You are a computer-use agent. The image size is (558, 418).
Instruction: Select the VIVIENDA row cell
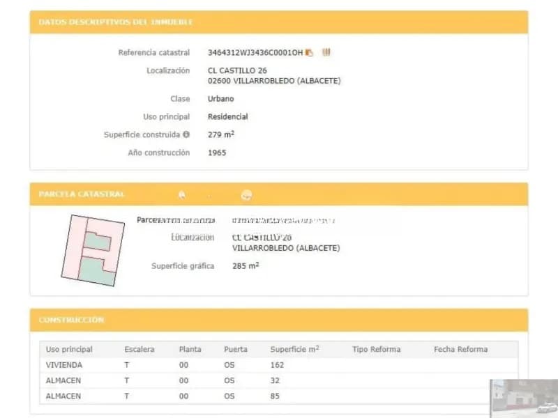pyautogui.click(x=64, y=365)
